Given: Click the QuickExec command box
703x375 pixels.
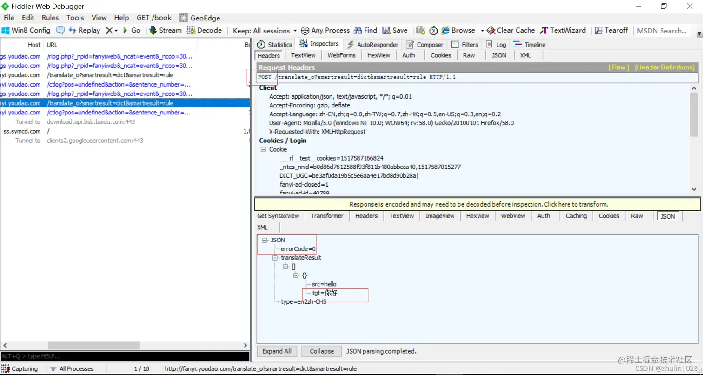Looking at the screenshot, I should (x=125, y=356).
